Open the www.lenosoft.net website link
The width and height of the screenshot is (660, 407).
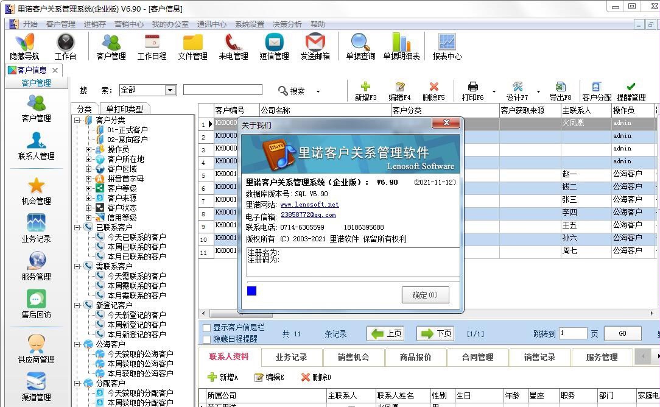coord(309,205)
